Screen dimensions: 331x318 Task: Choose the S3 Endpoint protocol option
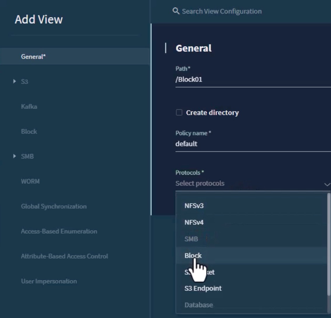[x=203, y=288]
